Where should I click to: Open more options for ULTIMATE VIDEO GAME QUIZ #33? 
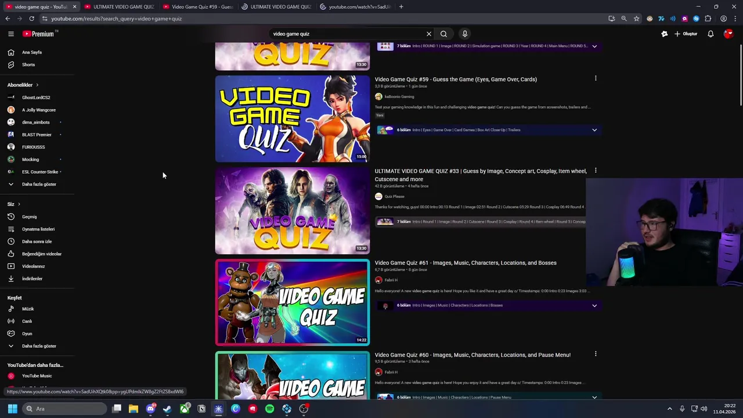[x=596, y=170]
